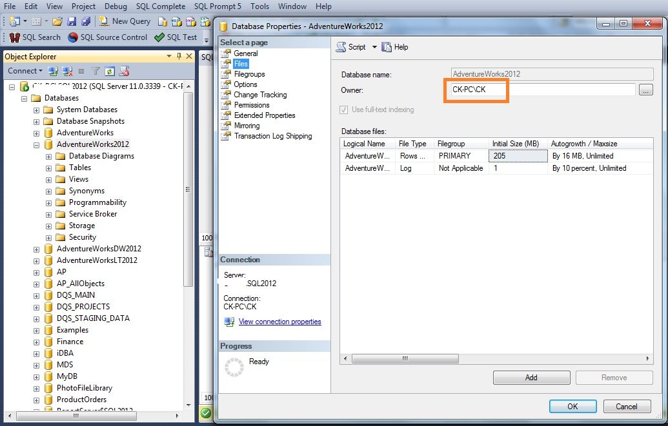Click the OK button
This screenshot has width=668, height=426.
(x=572, y=406)
